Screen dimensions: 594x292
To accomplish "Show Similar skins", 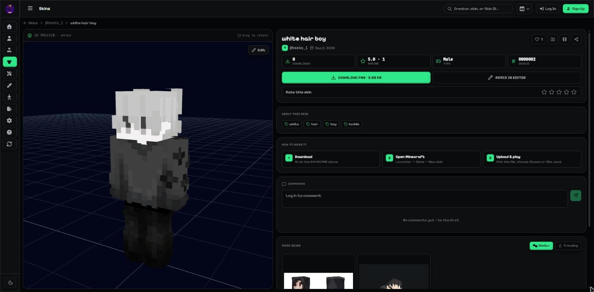I will [541, 245].
